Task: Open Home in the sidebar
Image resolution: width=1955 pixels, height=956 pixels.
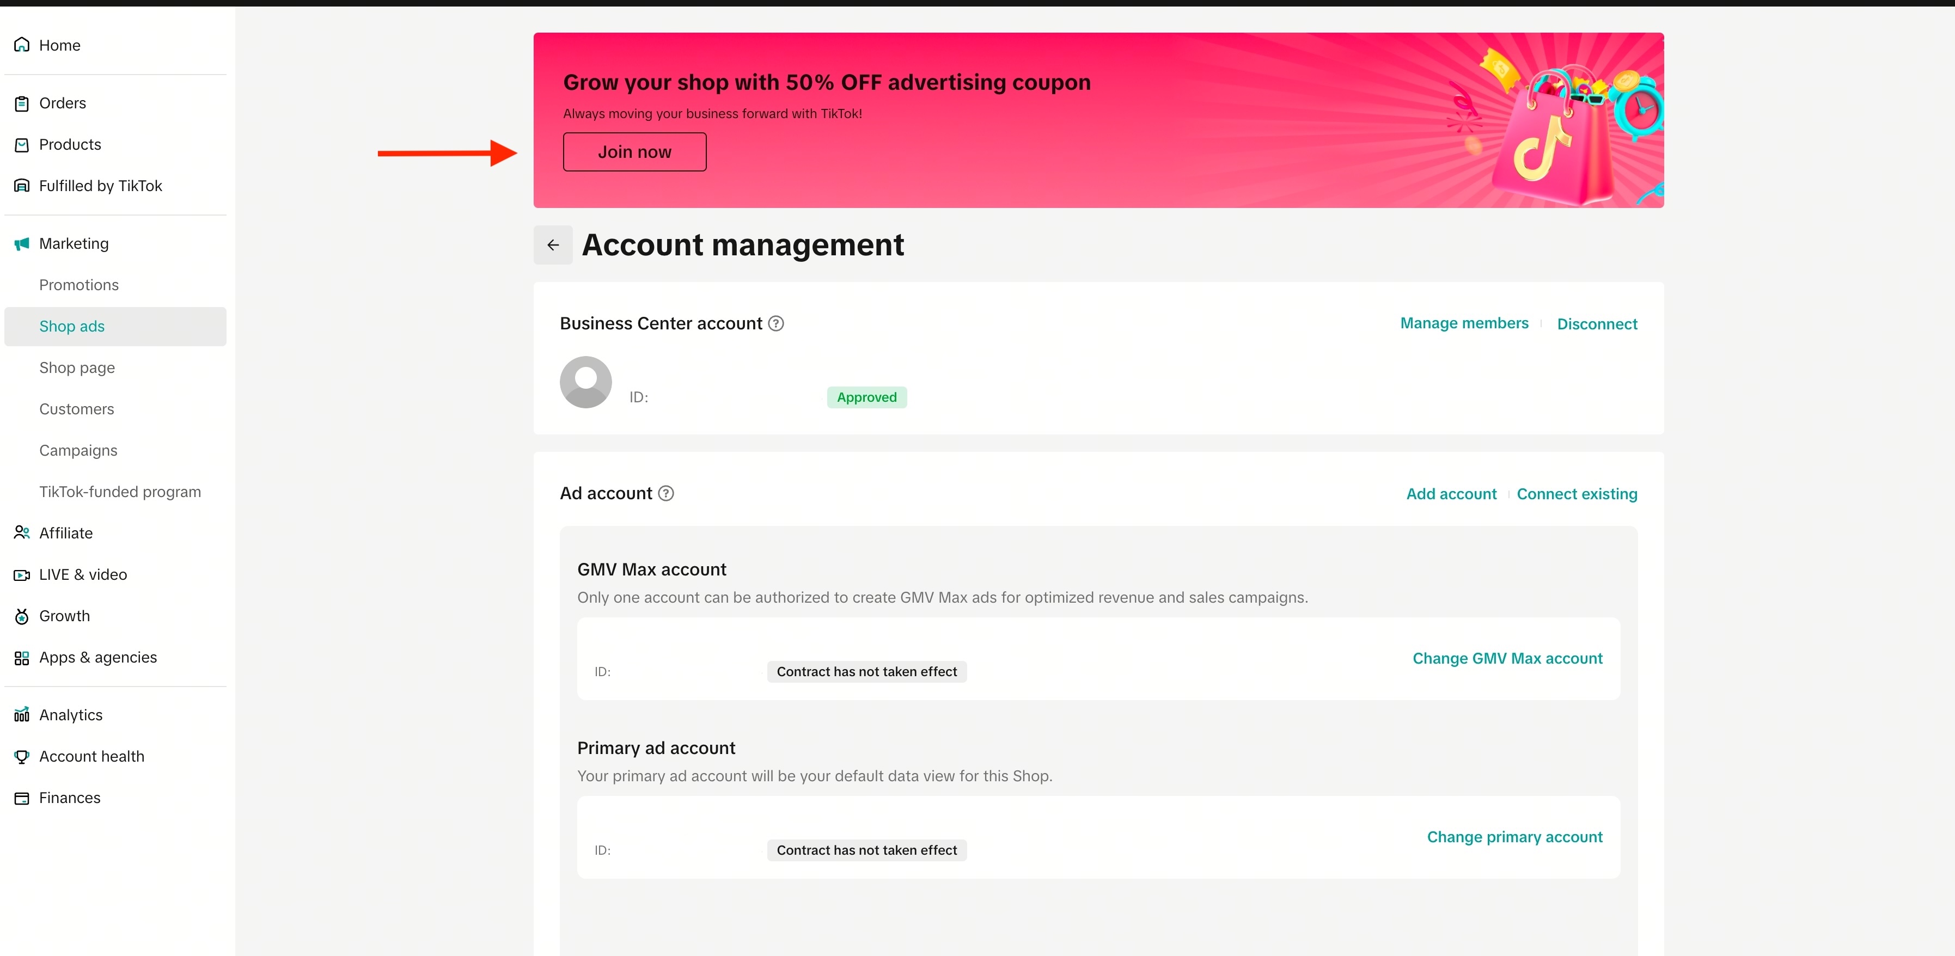Action: 115,45
